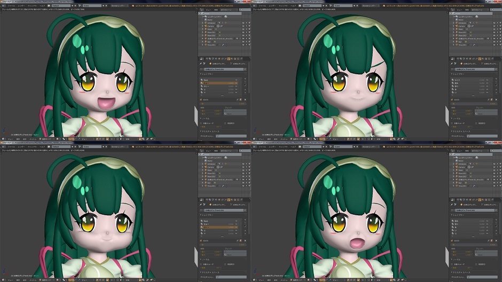This screenshot has width=502, height=282.
Task: Open the object data properties tab in the top-left window
Action: coord(229,59)
